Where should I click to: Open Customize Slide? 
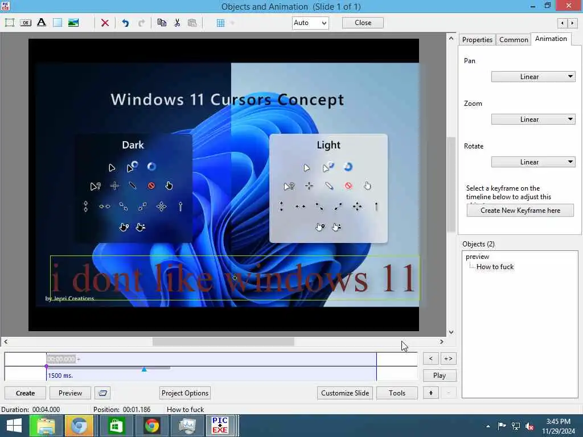pos(345,393)
